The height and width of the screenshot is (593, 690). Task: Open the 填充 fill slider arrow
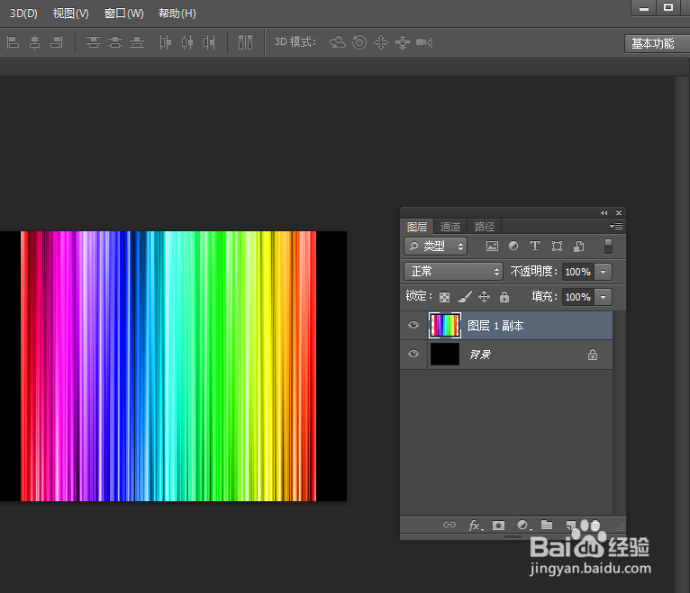click(x=603, y=297)
